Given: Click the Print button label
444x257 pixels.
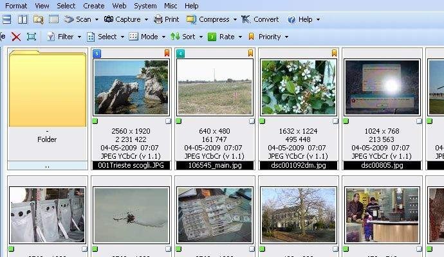Looking at the screenshot, I should [x=172, y=19].
